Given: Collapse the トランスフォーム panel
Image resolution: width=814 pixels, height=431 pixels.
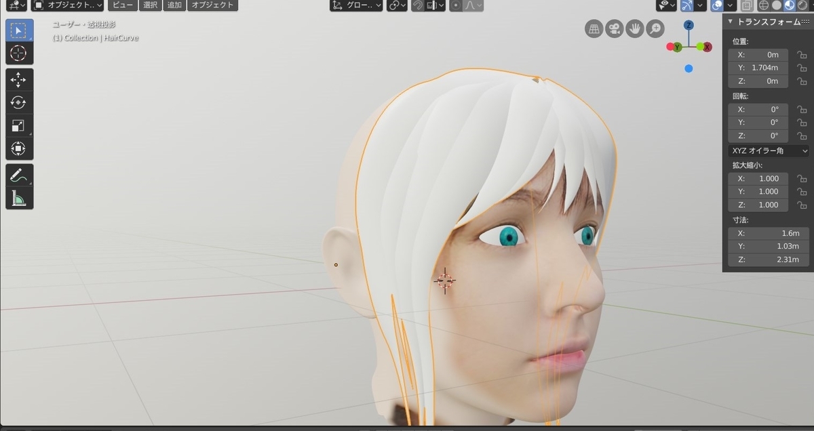Looking at the screenshot, I should point(731,22).
